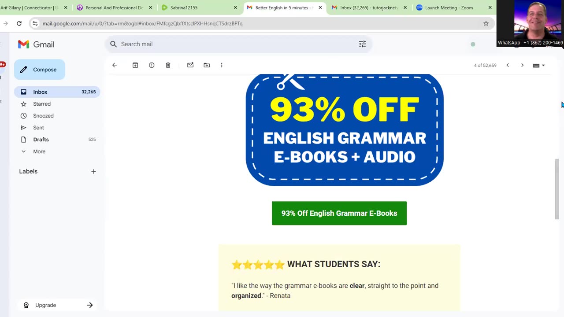Click the Compose button
The image size is (564, 317).
click(x=40, y=70)
